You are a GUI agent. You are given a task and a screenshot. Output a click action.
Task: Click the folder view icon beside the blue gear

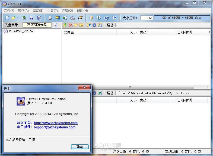[100, 25]
